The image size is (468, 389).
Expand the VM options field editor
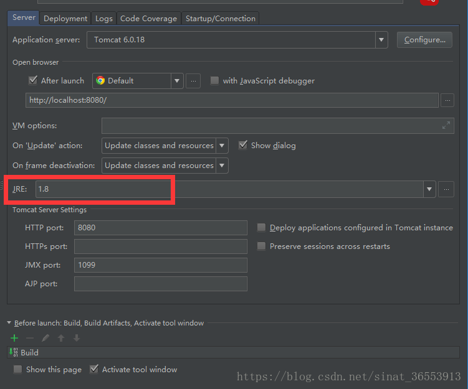[x=446, y=126]
